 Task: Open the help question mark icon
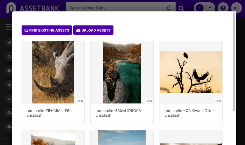pos(223,8)
